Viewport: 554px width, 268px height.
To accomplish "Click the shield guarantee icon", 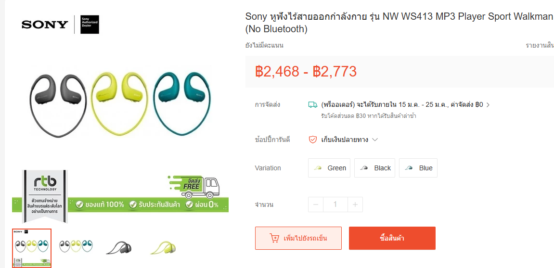I will [313, 140].
